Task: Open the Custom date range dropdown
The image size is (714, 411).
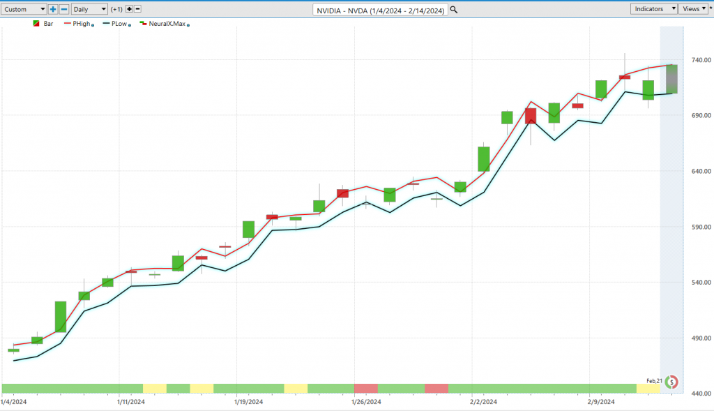Action: [x=23, y=9]
